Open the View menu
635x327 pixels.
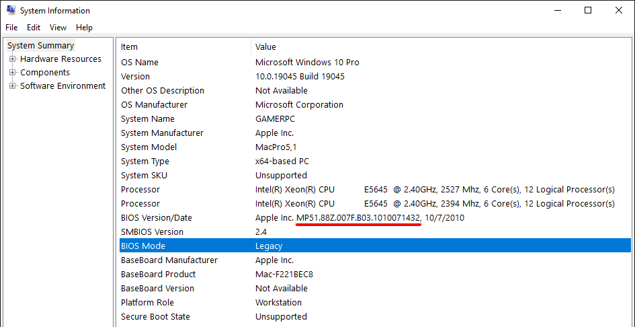tap(58, 28)
